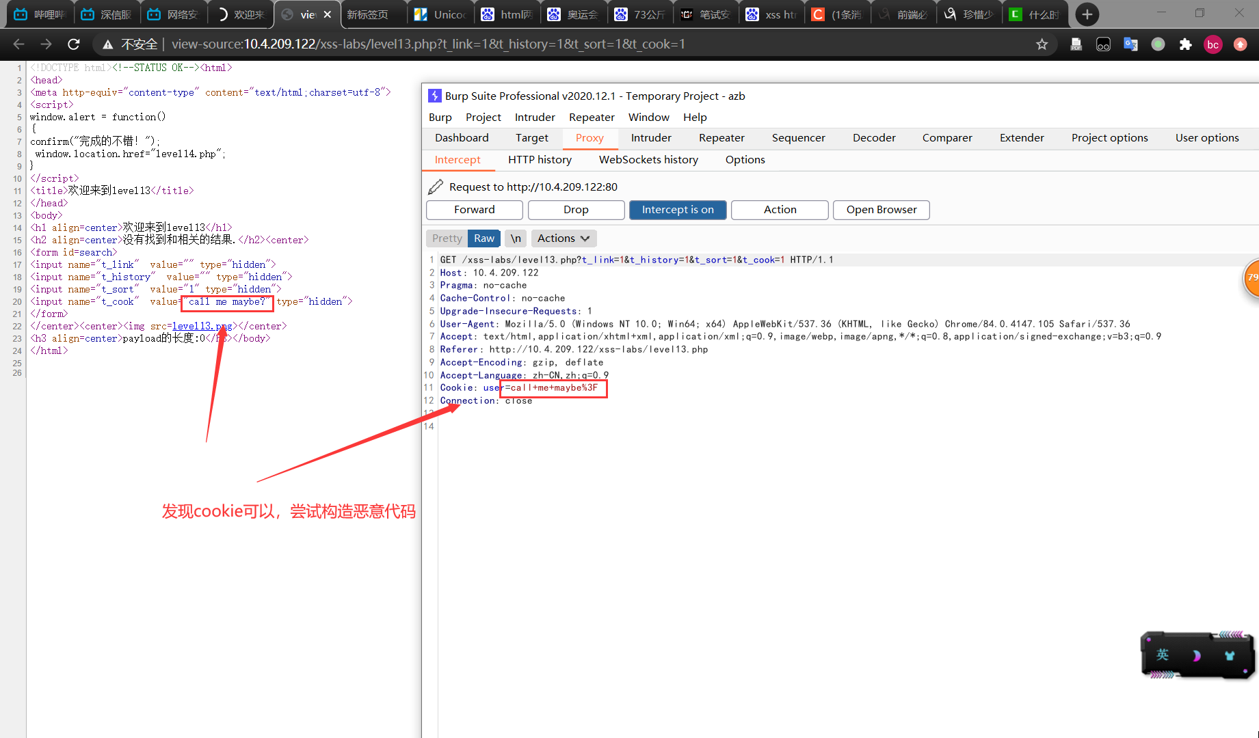Select the Proxy tab
The image size is (1259, 738).
(589, 138)
